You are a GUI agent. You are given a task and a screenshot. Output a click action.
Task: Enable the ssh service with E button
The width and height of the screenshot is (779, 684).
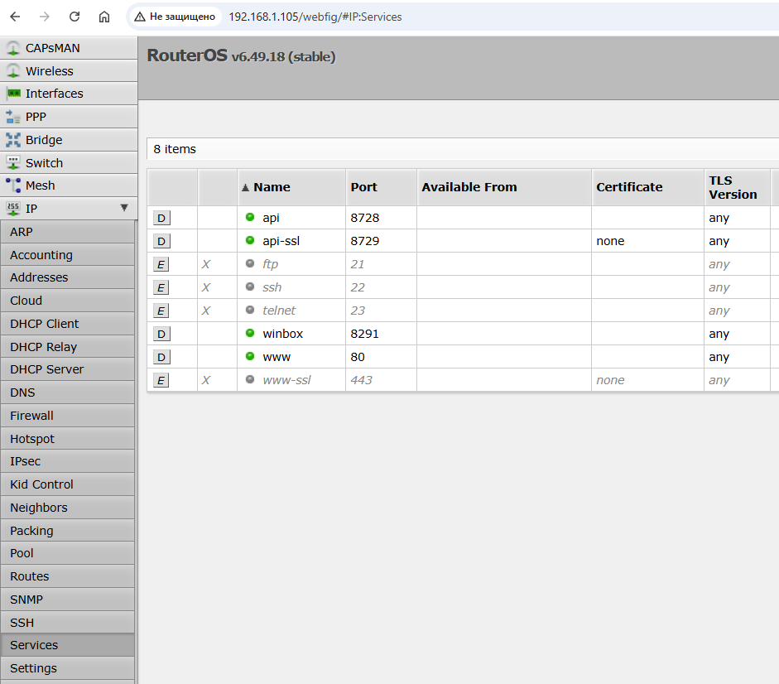(161, 287)
